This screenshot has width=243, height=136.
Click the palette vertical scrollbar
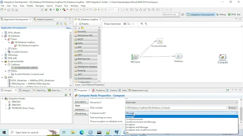[99, 42]
